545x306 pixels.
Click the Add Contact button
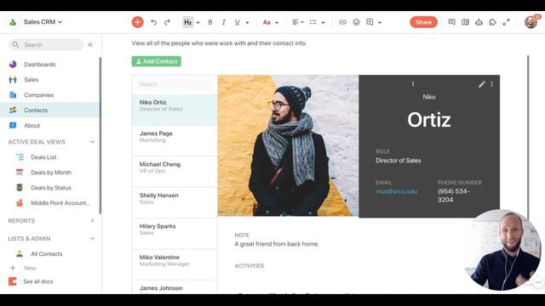coord(157,61)
